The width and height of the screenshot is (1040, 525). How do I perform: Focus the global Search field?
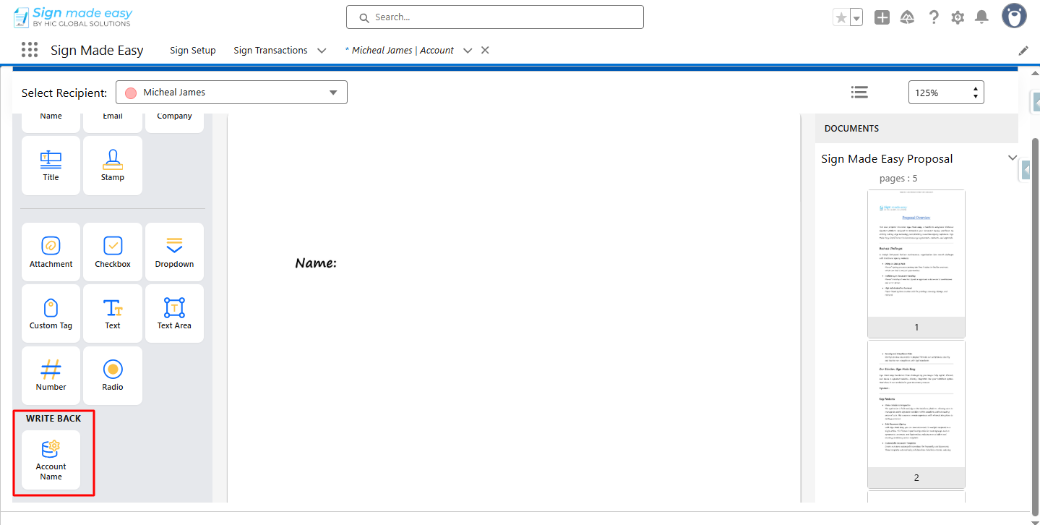click(x=495, y=17)
